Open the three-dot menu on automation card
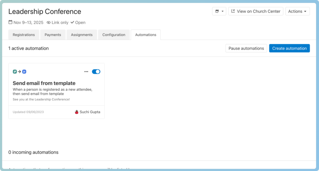 click(x=86, y=72)
